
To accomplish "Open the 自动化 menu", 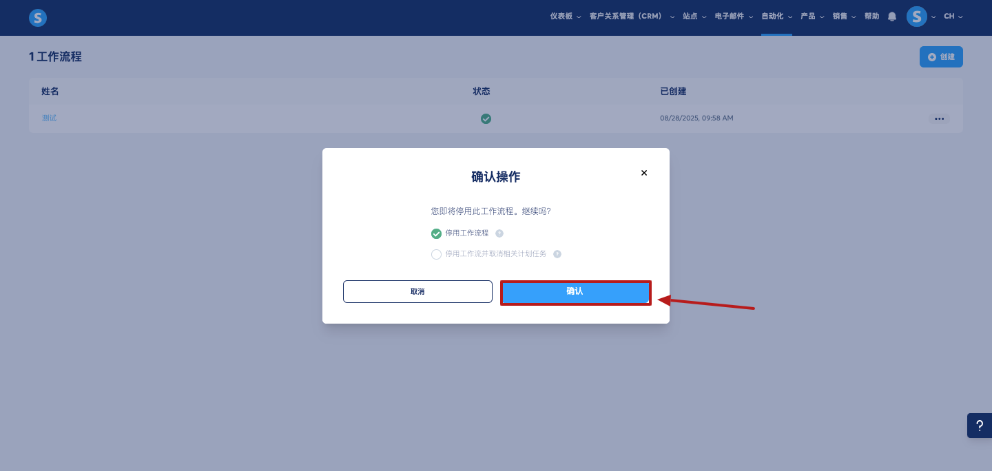I will pyautogui.click(x=777, y=17).
